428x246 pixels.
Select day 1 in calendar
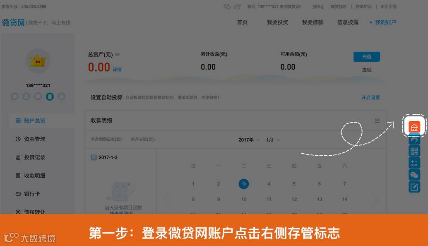[193, 184]
